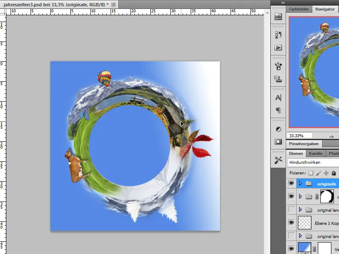
Task: Collapse the panels with the double-arrow icon
Action: [283, 3]
